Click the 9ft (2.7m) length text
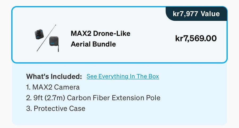 click(49, 98)
